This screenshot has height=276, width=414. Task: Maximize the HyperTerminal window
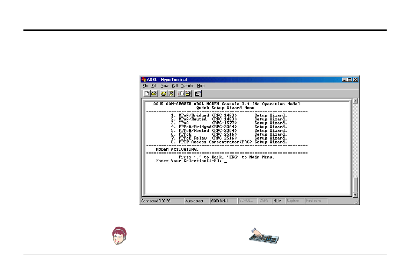(350, 80)
